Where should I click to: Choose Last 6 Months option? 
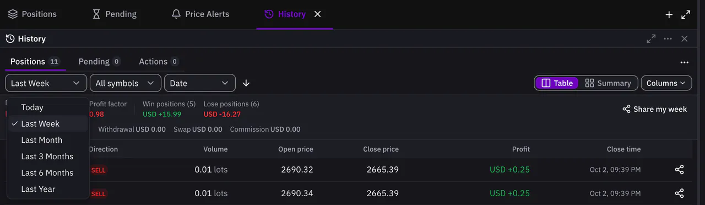pyautogui.click(x=47, y=172)
